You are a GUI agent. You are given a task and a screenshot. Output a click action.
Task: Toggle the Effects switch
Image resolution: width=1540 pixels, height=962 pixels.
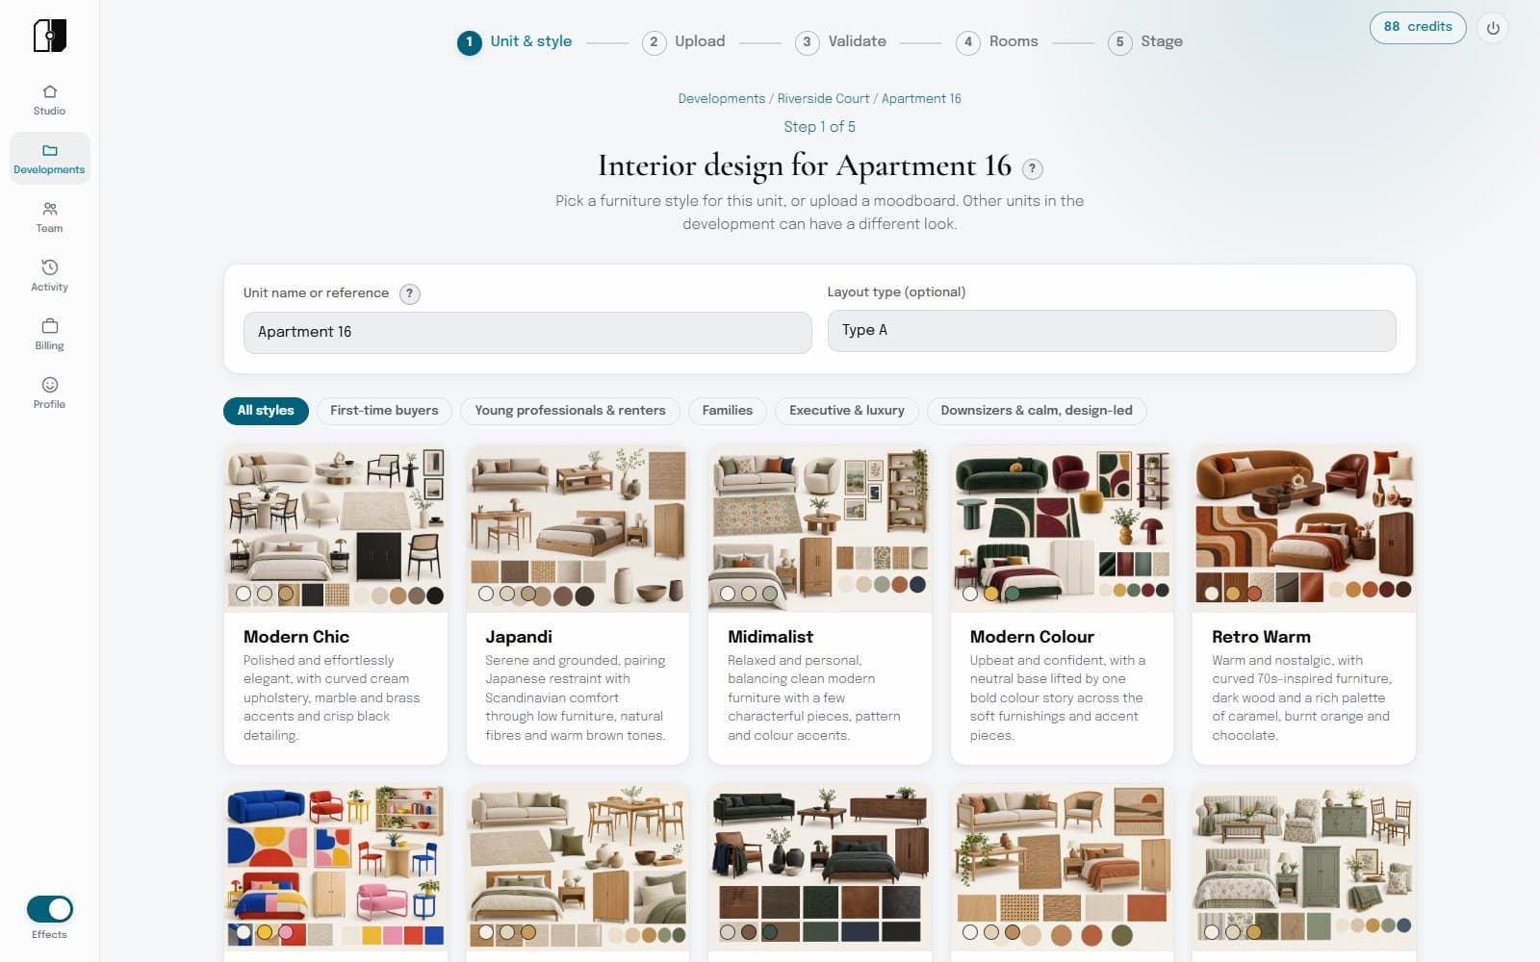[x=50, y=909]
